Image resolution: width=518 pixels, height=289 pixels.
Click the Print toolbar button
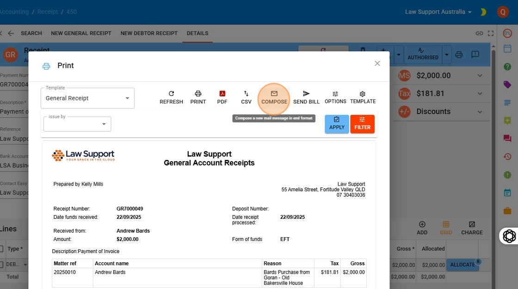[x=198, y=98]
